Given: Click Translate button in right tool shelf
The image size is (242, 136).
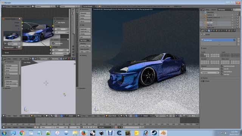Looking at the screenshot, I should [x=85, y=13].
